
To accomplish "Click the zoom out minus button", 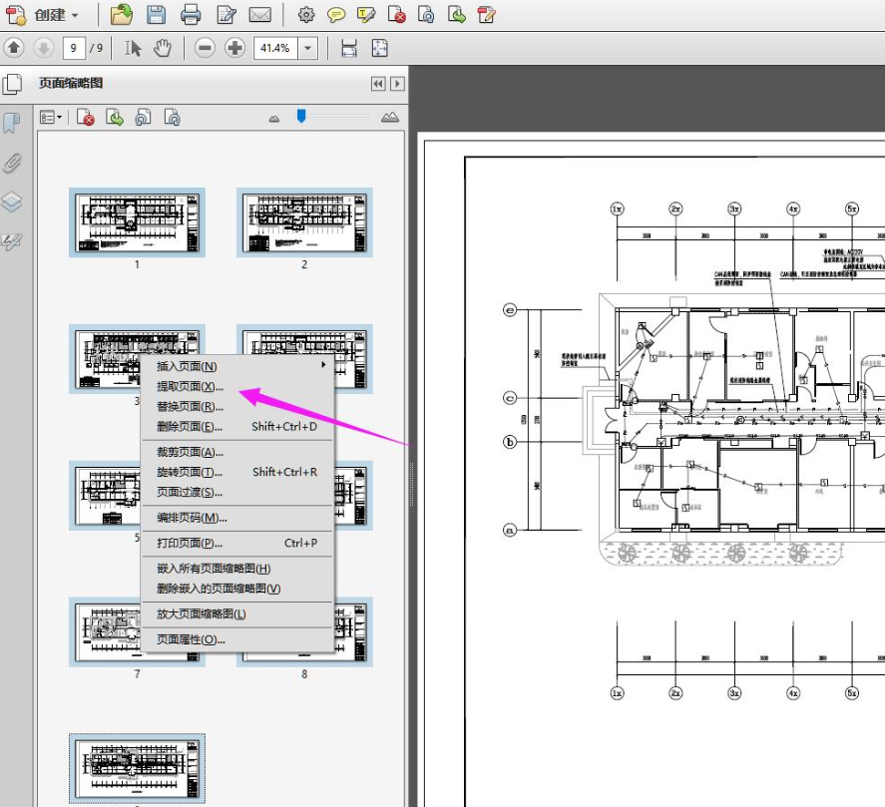I will click(205, 48).
